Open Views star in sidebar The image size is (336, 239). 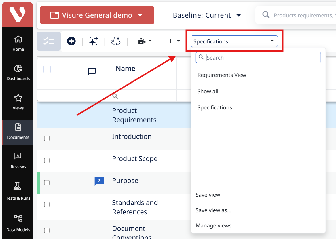[18, 102]
